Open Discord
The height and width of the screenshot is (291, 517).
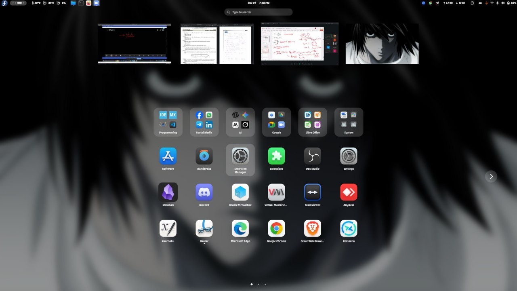pos(204,192)
